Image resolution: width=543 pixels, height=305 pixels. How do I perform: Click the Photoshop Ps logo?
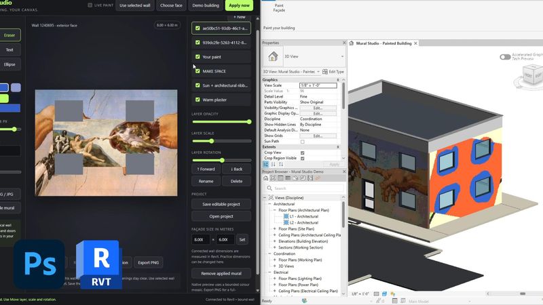click(39, 264)
